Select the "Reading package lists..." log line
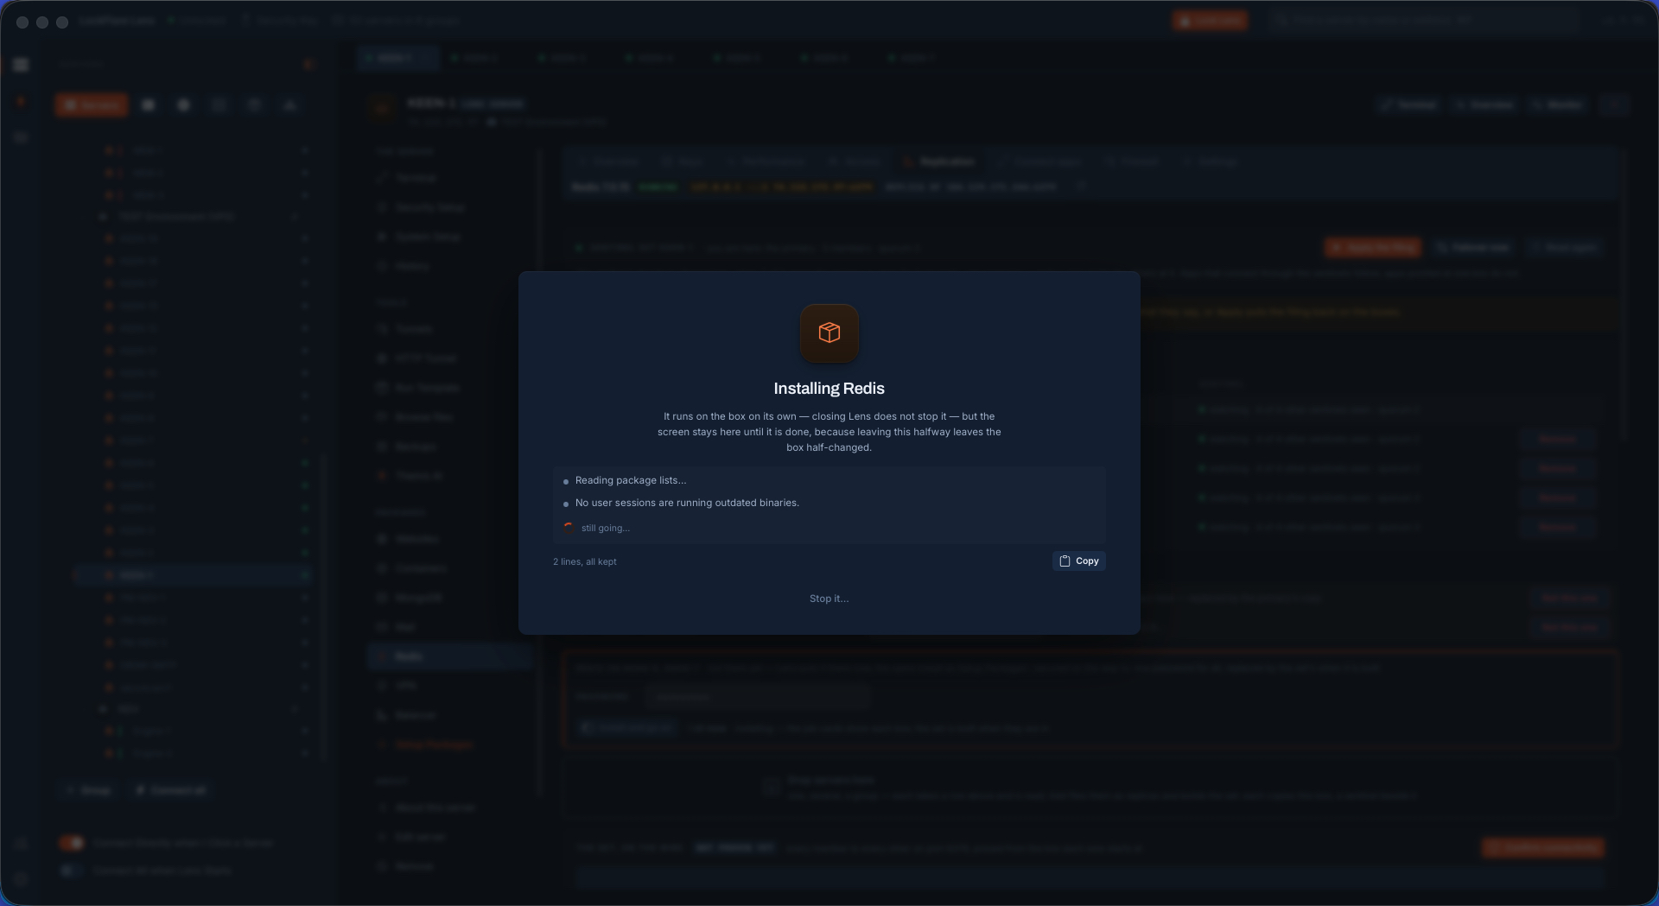1659x906 pixels. tap(631, 480)
